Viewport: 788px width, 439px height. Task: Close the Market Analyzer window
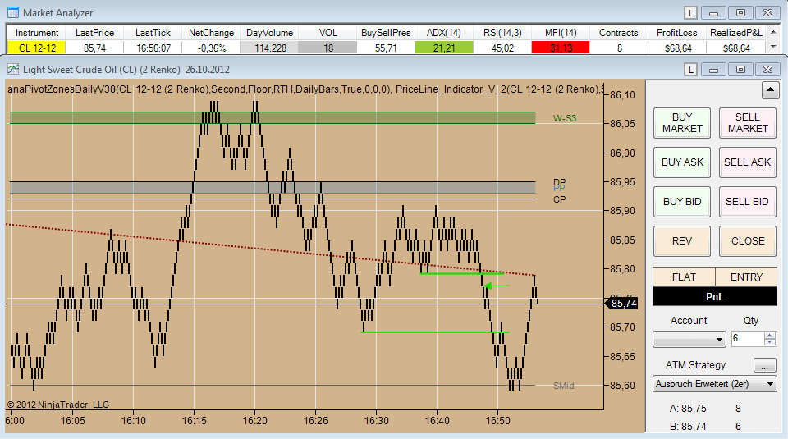[767, 13]
